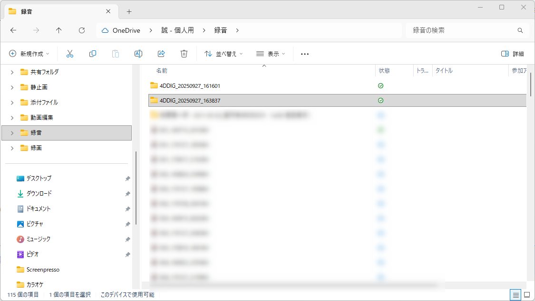The height and width of the screenshot is (301, 535).
Task: Open a new tab with plus button
Action: tap(129, 11)
